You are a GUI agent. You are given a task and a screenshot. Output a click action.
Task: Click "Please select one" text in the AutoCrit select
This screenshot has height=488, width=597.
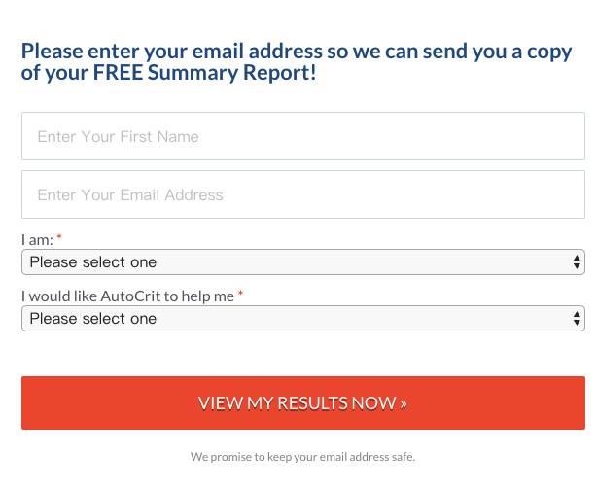[92, 318]
